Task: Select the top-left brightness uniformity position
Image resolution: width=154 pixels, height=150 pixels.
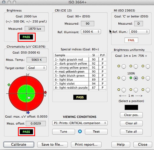Action: click(124, 66)
